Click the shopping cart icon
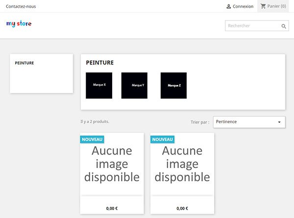 pos(263,6)
